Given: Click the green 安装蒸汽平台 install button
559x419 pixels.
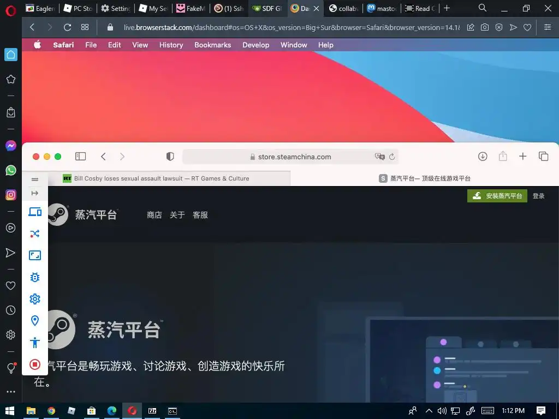Looking at the screenshot, I should (x=497, y=196).
